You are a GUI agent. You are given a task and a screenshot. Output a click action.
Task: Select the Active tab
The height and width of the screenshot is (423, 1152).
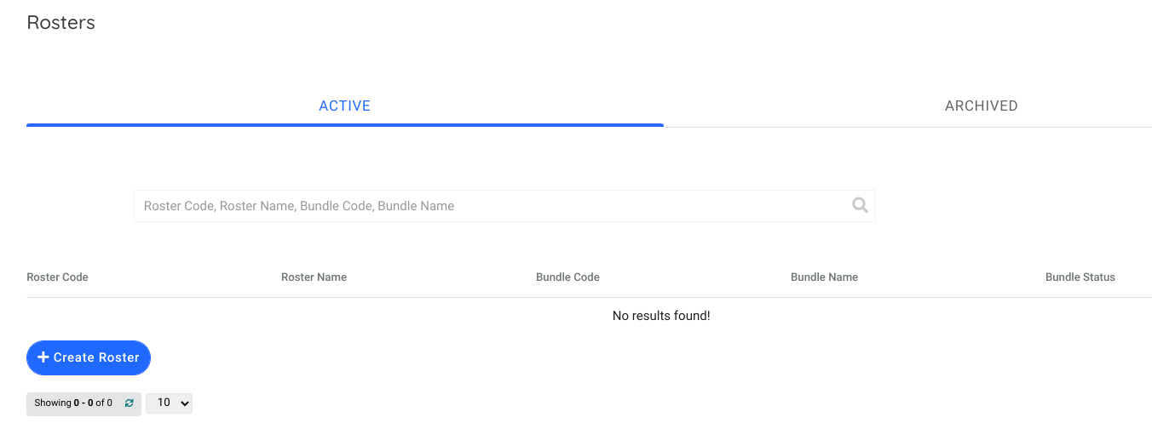[344, 106]
